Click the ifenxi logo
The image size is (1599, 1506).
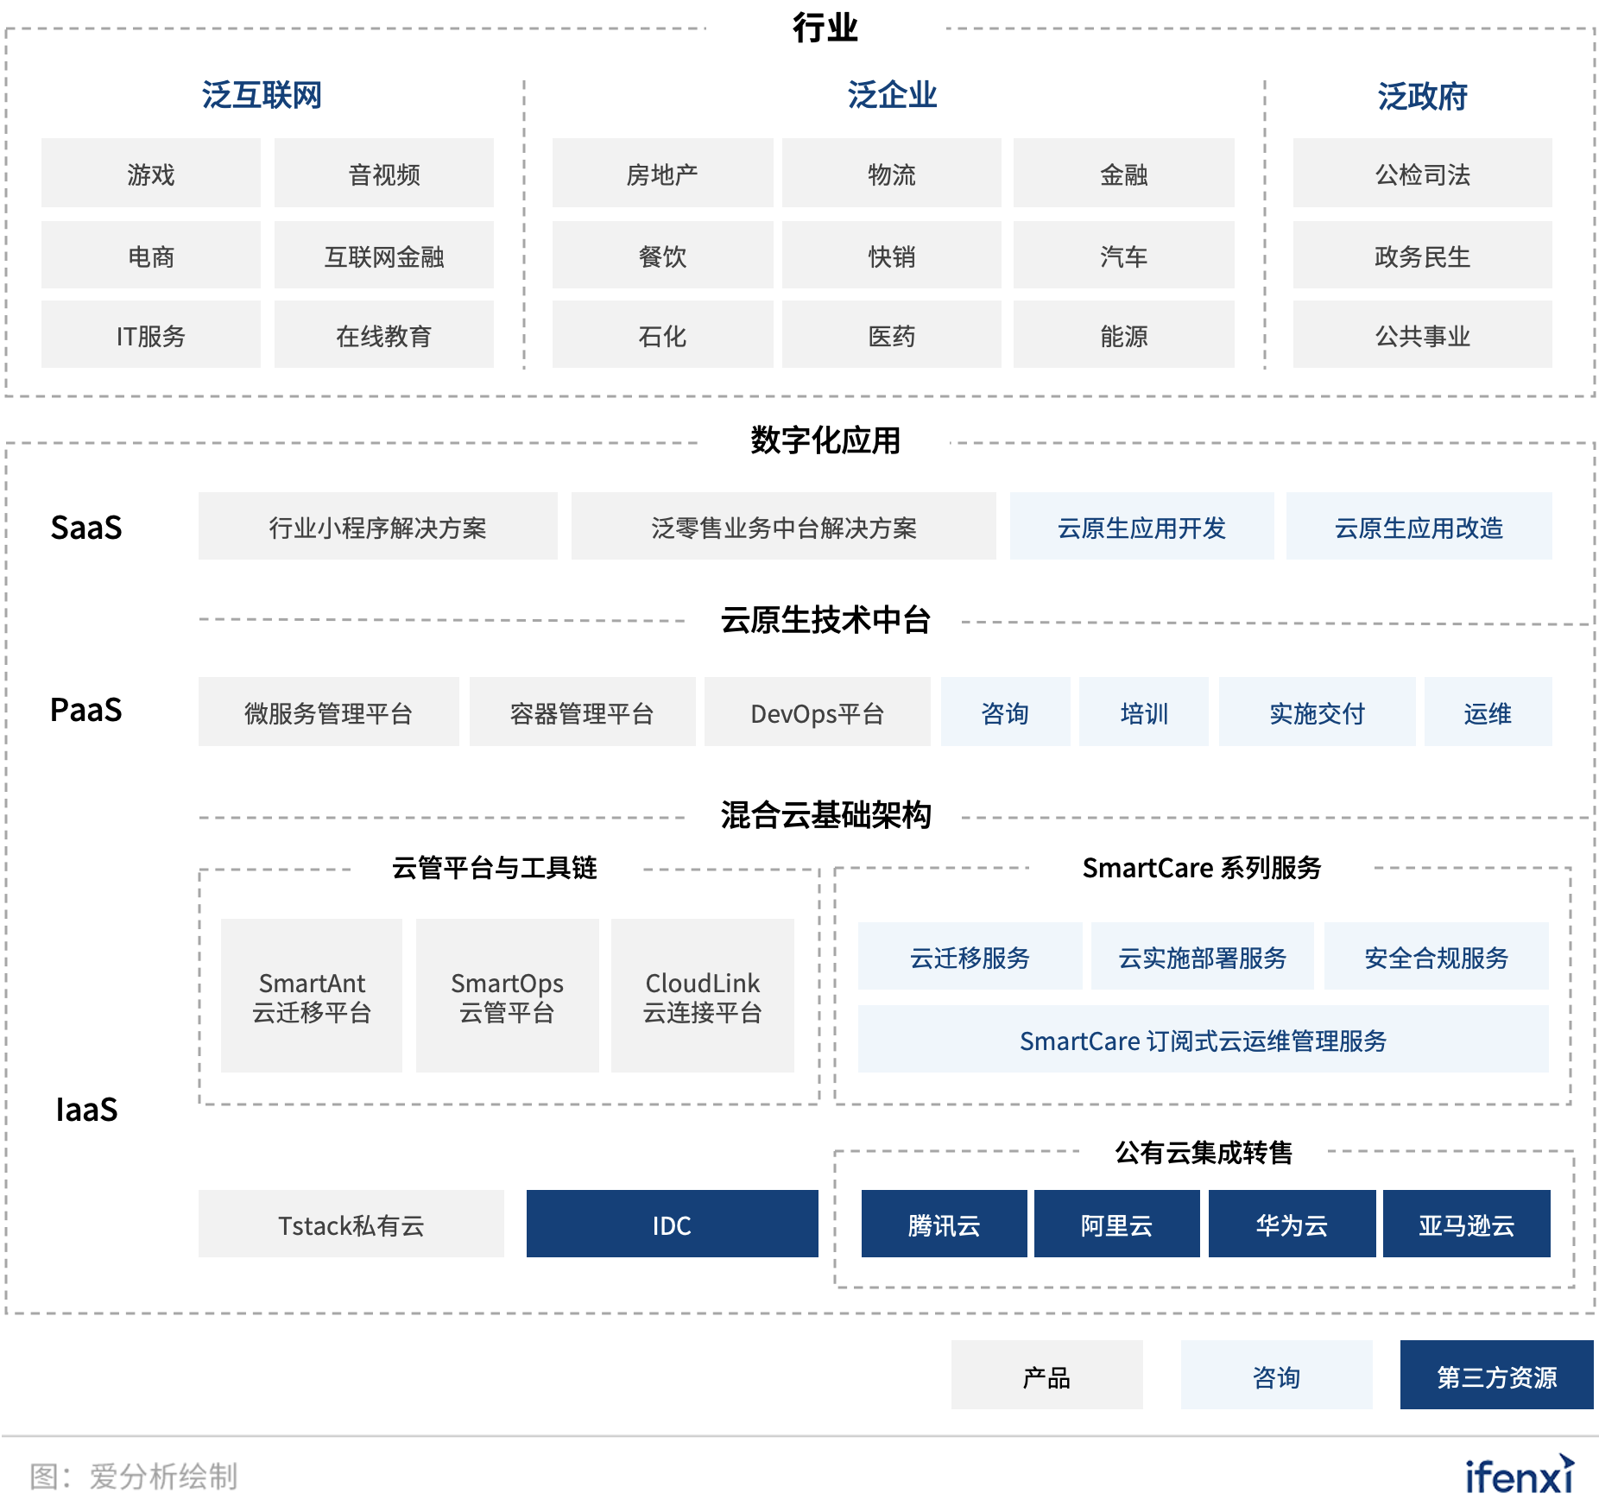point(1520,1475)
